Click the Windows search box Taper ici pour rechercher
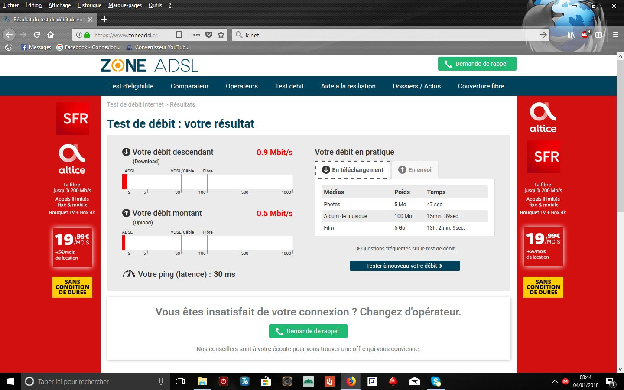The width and height of the screenshot is (624, 390). point(95,381)
